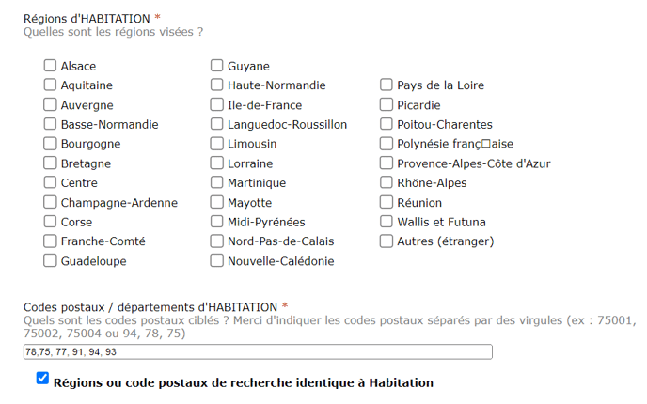Check the Guyane checkbox

coord(216,66)
